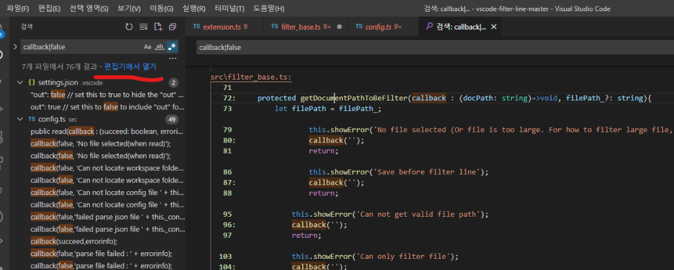
Task: Switch to the filter_base.ts tab
Action: pyautogui.click(x=301, y=27)
